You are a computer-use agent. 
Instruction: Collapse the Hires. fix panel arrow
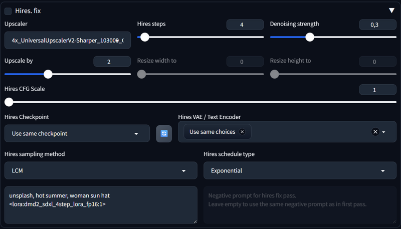click(391, 11)
